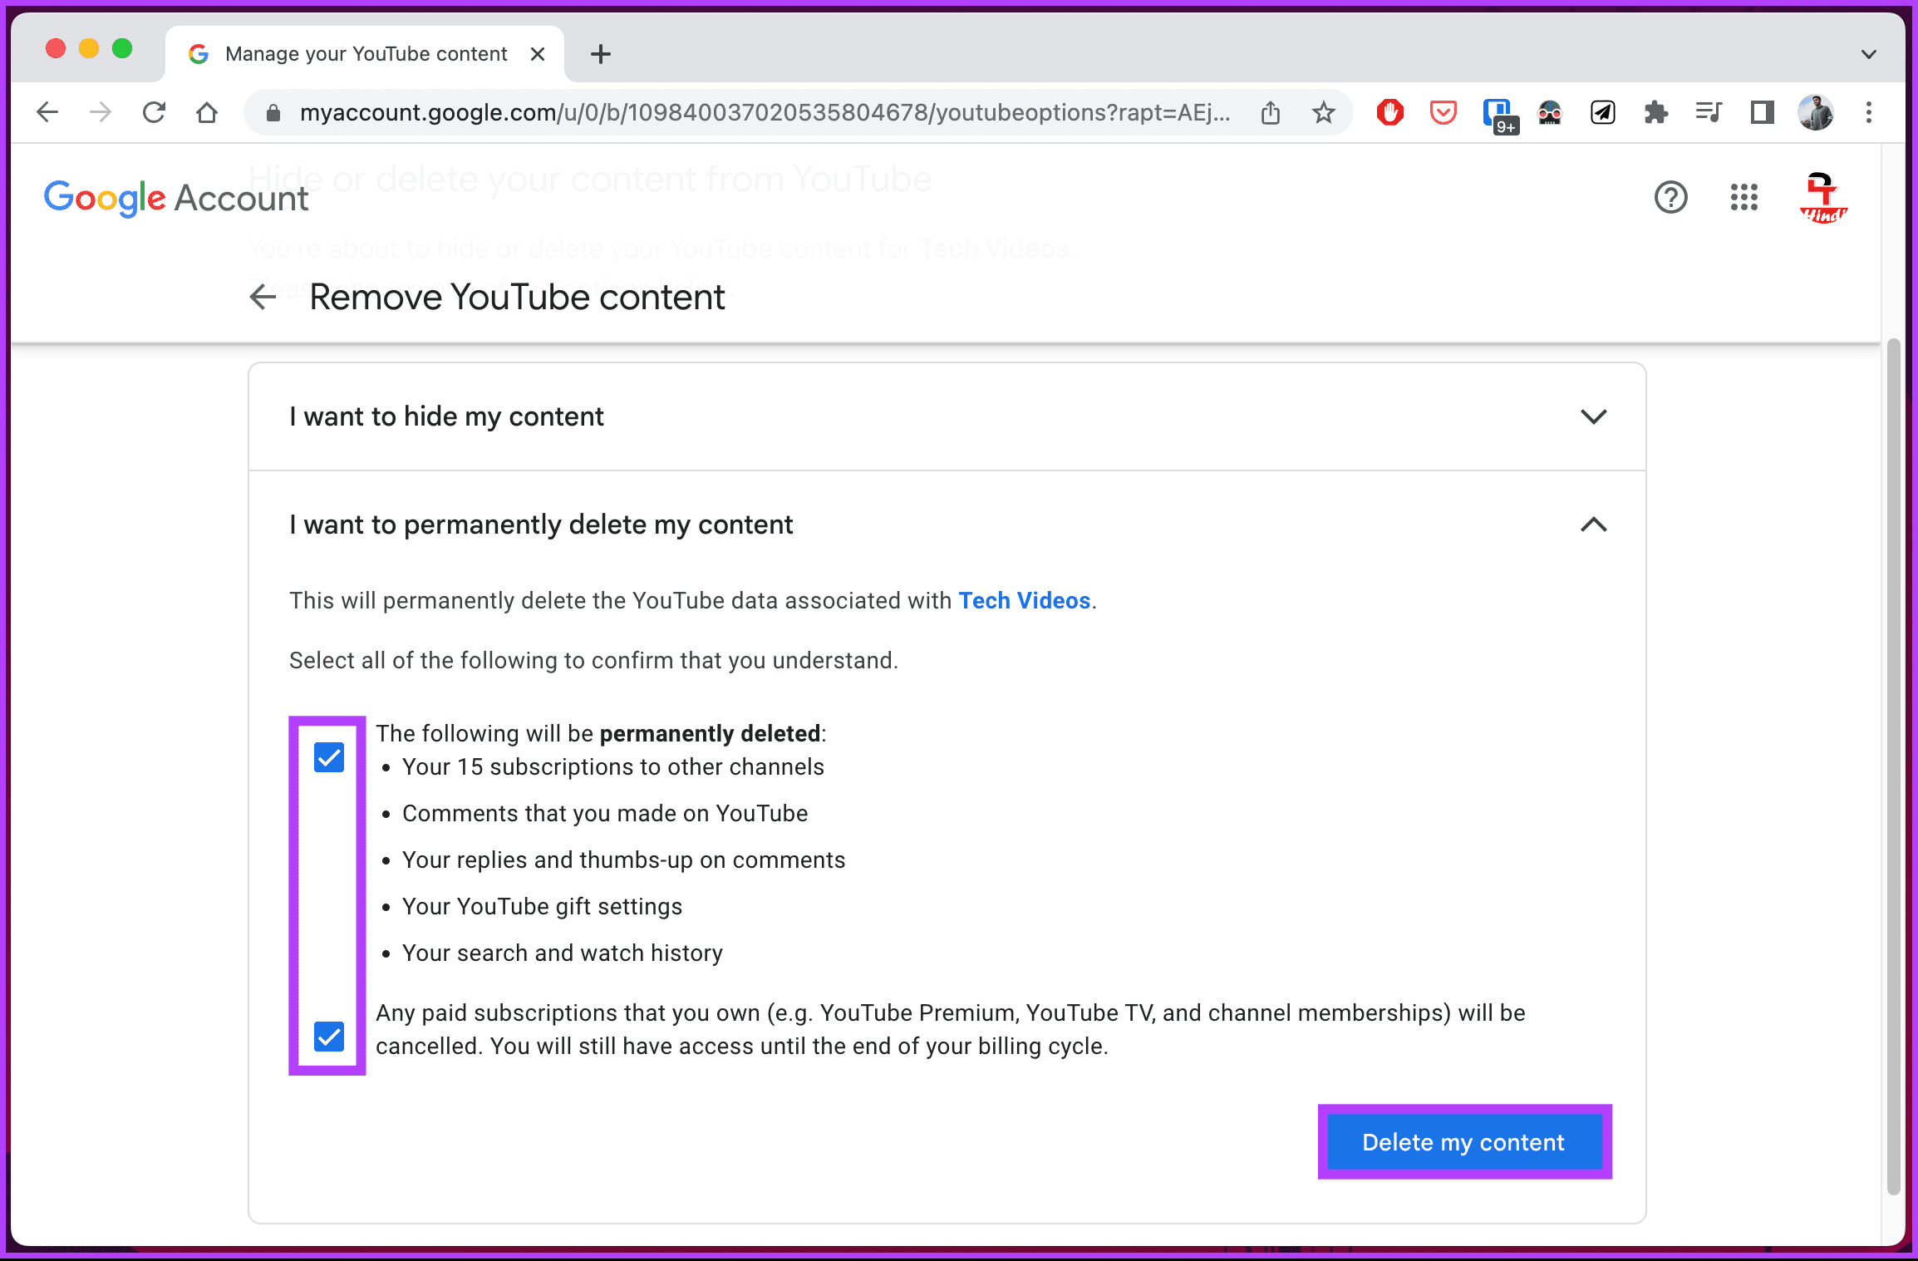Viewport: 1918px width, 1261px height.
Task: Open the Pocket extension icon
Action: pyautogui.click(x=1443, y=112)
